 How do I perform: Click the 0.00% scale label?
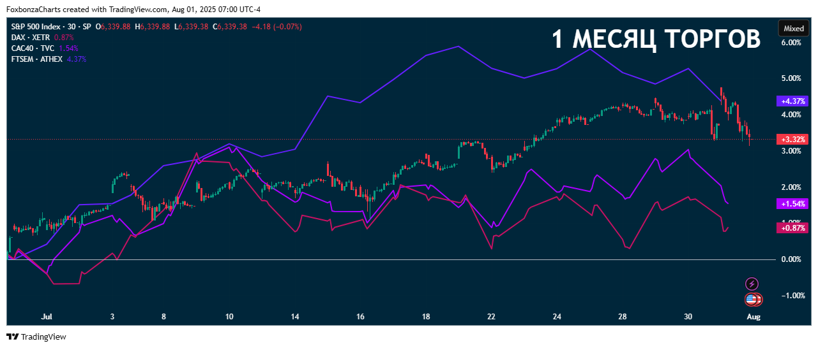click(x=791, y=259)
